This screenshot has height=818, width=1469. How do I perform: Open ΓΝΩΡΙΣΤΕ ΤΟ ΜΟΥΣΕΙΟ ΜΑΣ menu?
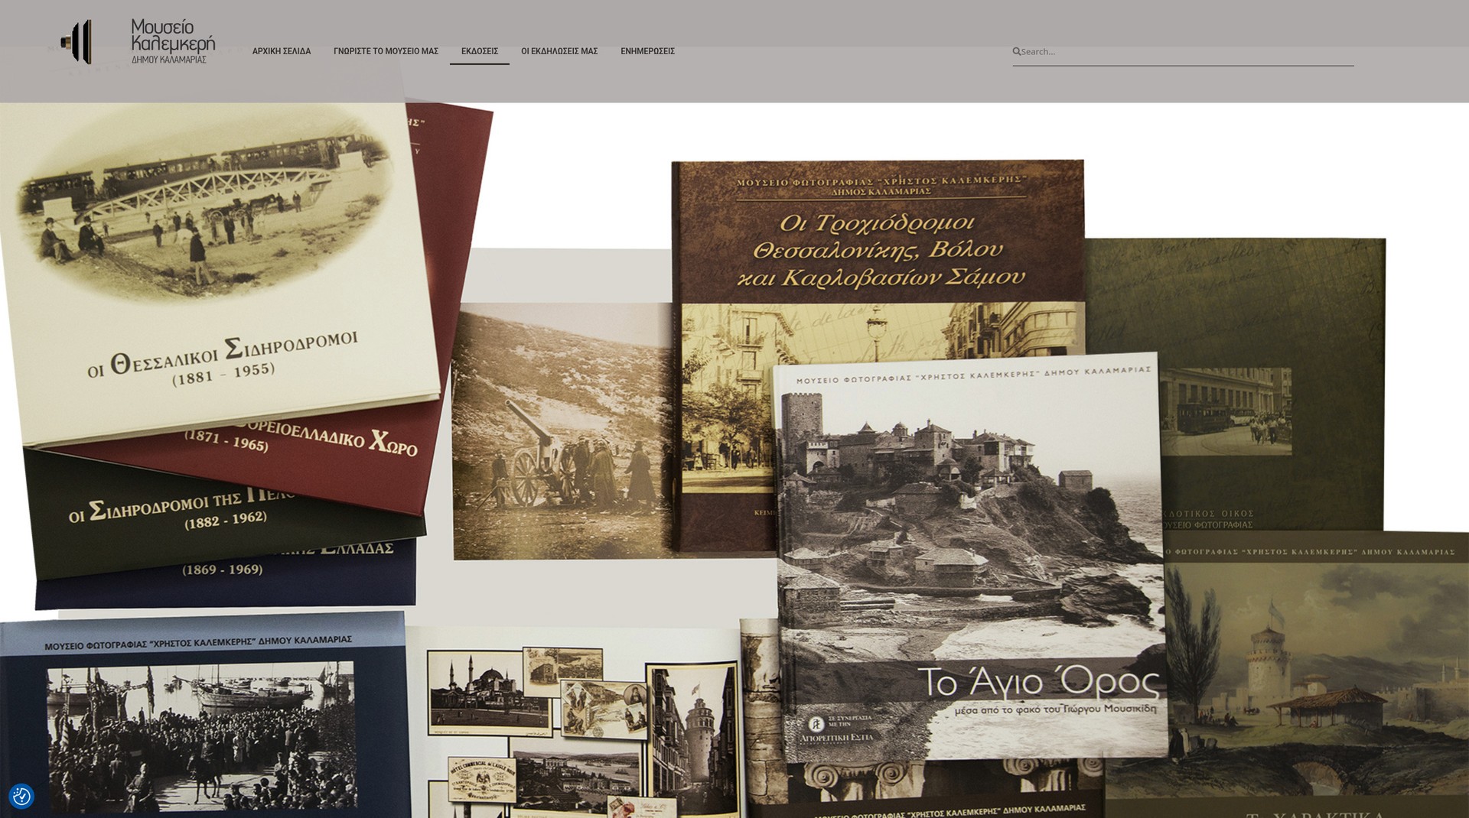[386, 51]
